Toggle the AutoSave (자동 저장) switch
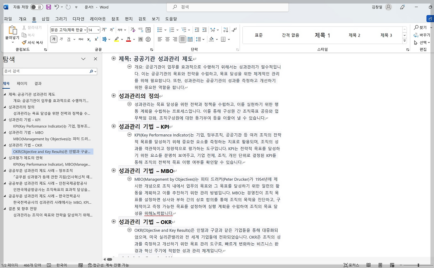 [x=36, y=7]
